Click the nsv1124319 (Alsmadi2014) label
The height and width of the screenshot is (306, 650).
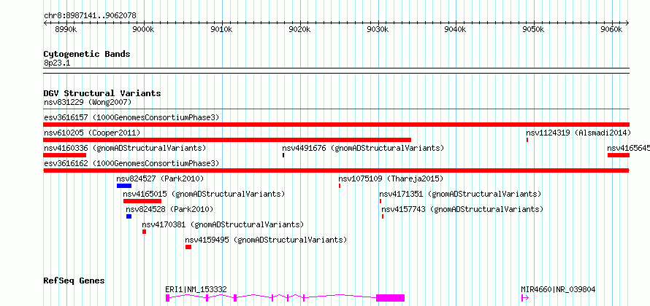[578, 133]
